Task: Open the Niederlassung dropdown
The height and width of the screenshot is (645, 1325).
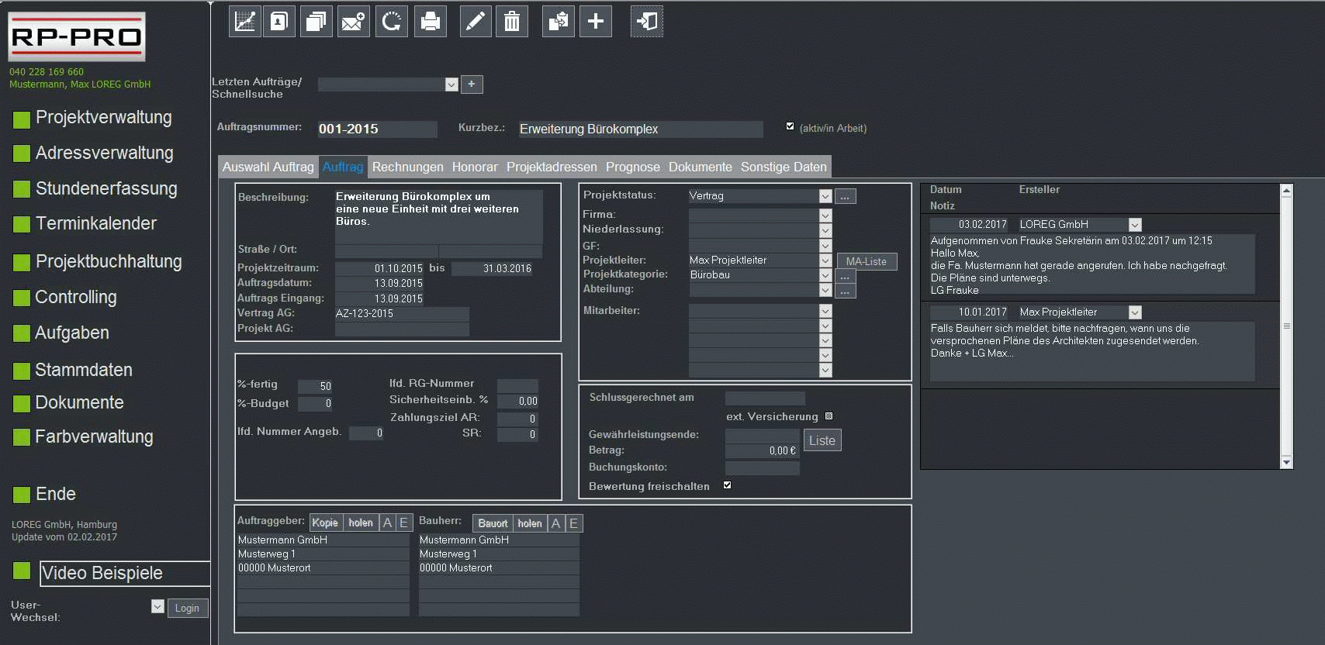Action: pyautogui.click(x=825, y=230)
